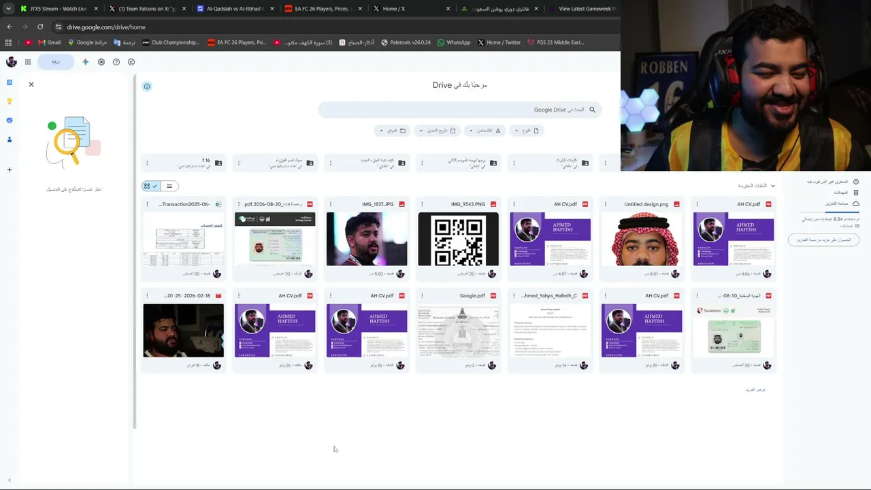Open more options for the f 16 folder
This screenshot has width=871, height=490.
[147, 163]
